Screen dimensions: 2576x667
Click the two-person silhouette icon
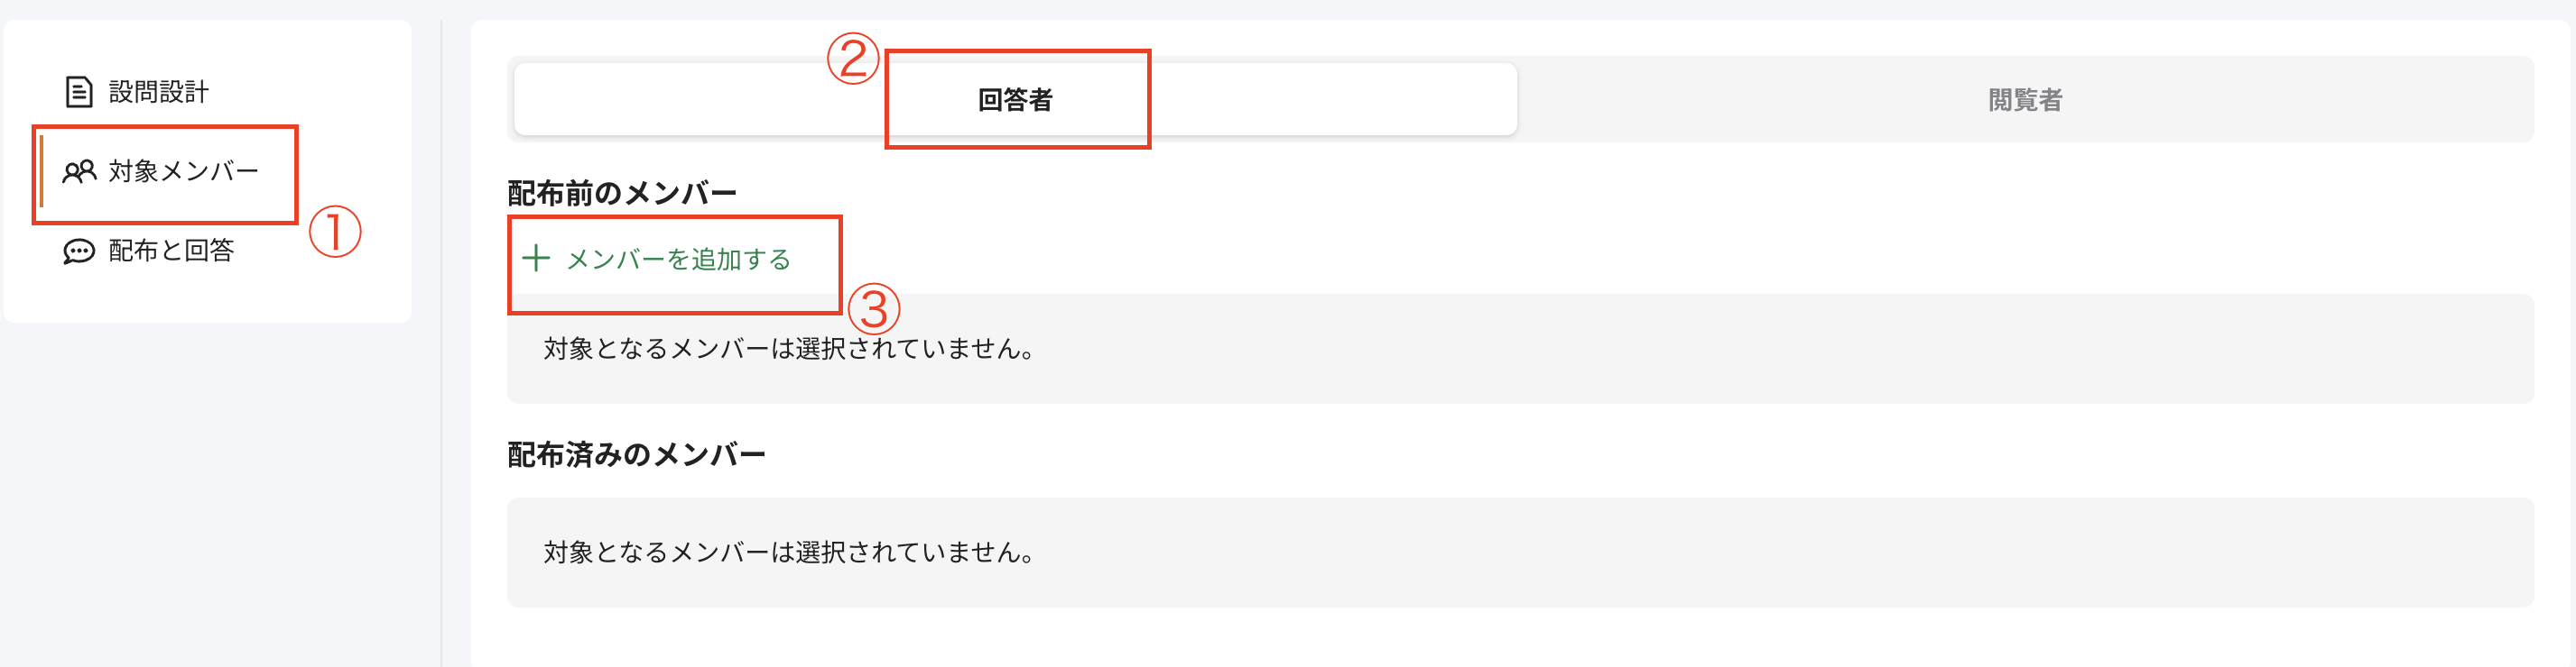[78, 172]
